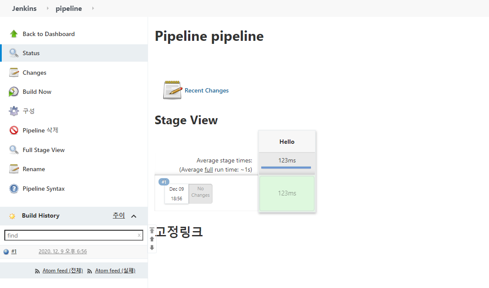Click the 고정링크 heading
This screenshot has width=489, height=288.
click(179, 232)
